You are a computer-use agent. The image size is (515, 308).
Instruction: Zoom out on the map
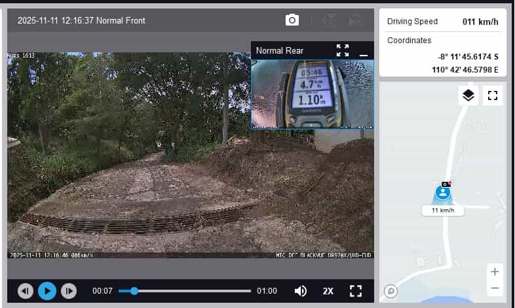[495, 288]
